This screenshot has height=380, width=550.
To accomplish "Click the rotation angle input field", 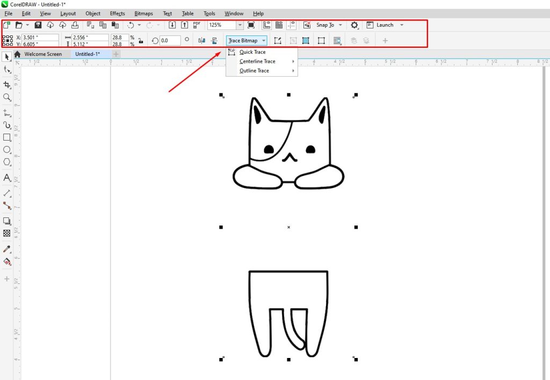I will [170, 41].
